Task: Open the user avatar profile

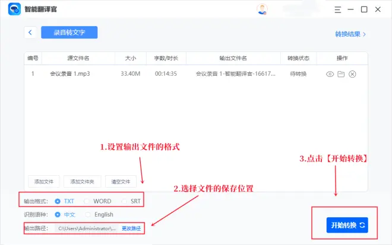Action: 262,9
